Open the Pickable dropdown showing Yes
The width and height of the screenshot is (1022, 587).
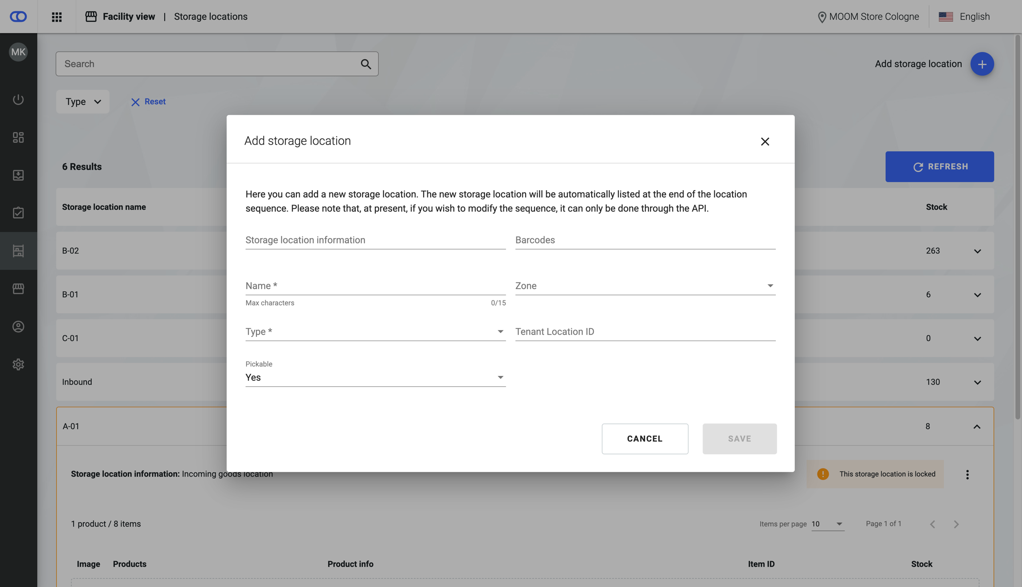point(375,377)
